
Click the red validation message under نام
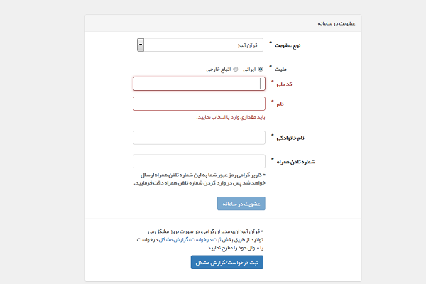click(x=231, y=117)
